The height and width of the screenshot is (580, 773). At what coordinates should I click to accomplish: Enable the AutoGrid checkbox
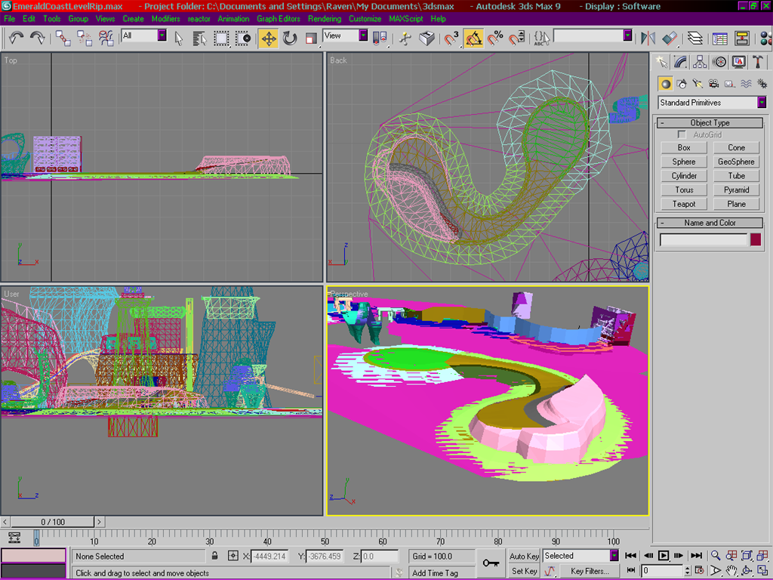pyautogui.click(x=682, y=134)
